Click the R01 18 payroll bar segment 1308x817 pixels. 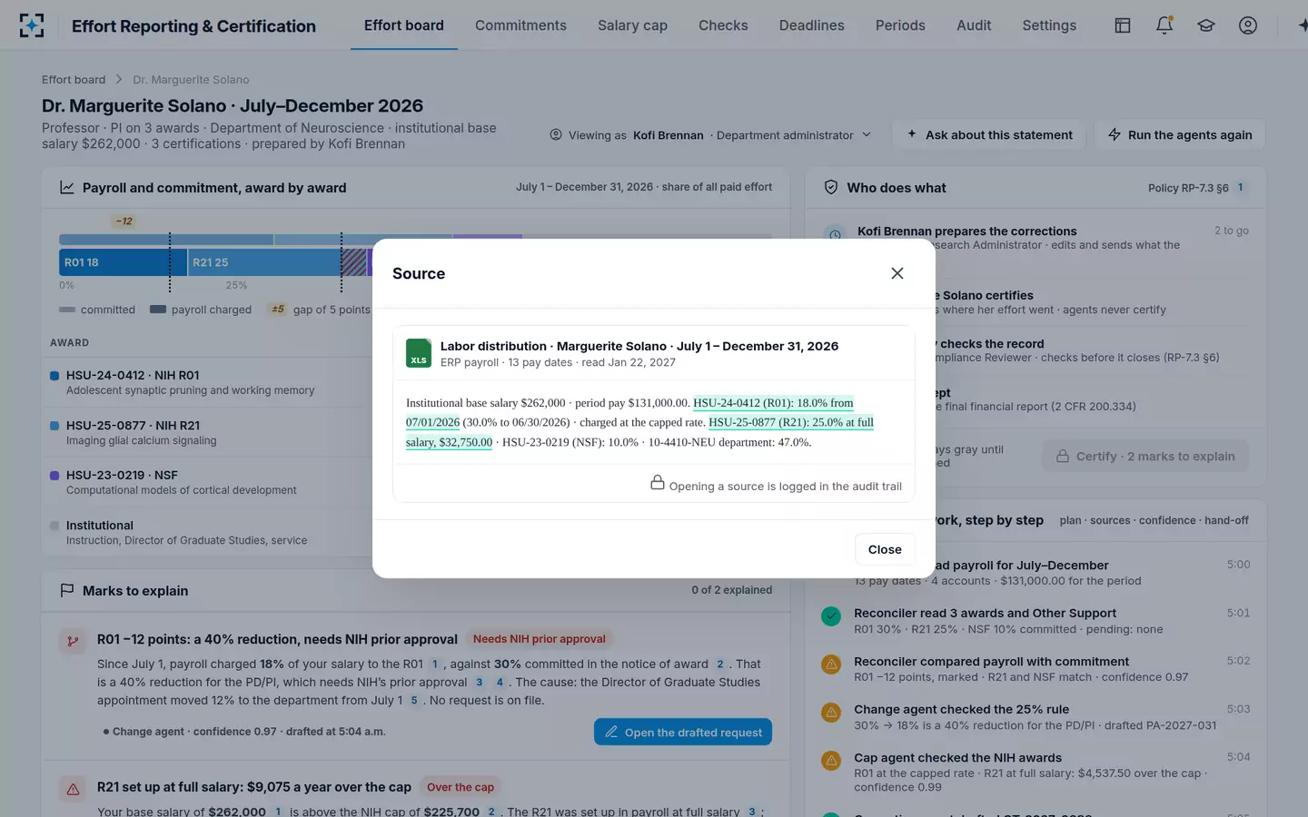[x=123, y=262]
